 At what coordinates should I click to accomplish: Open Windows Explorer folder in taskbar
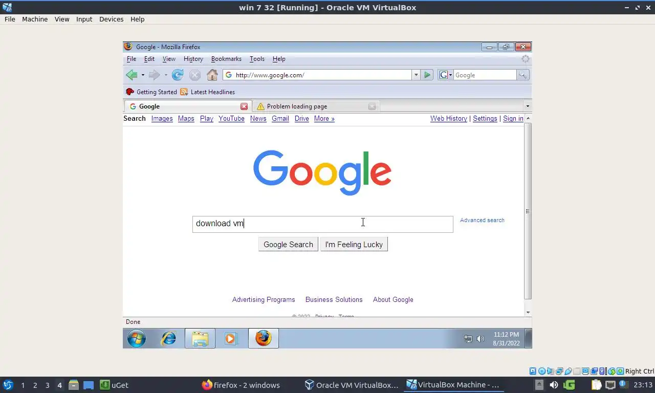[x=200, y=338]
